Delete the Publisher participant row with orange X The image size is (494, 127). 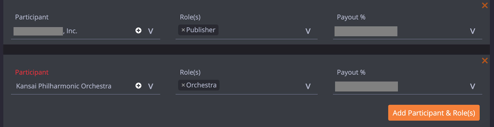[485, 5]
